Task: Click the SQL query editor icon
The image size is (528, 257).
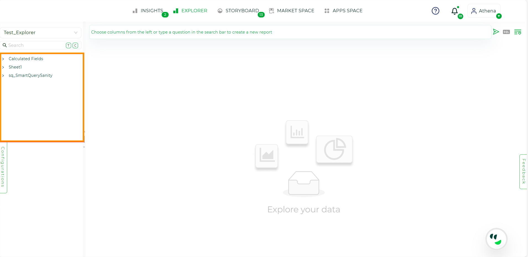Action: tap(506, 32)
